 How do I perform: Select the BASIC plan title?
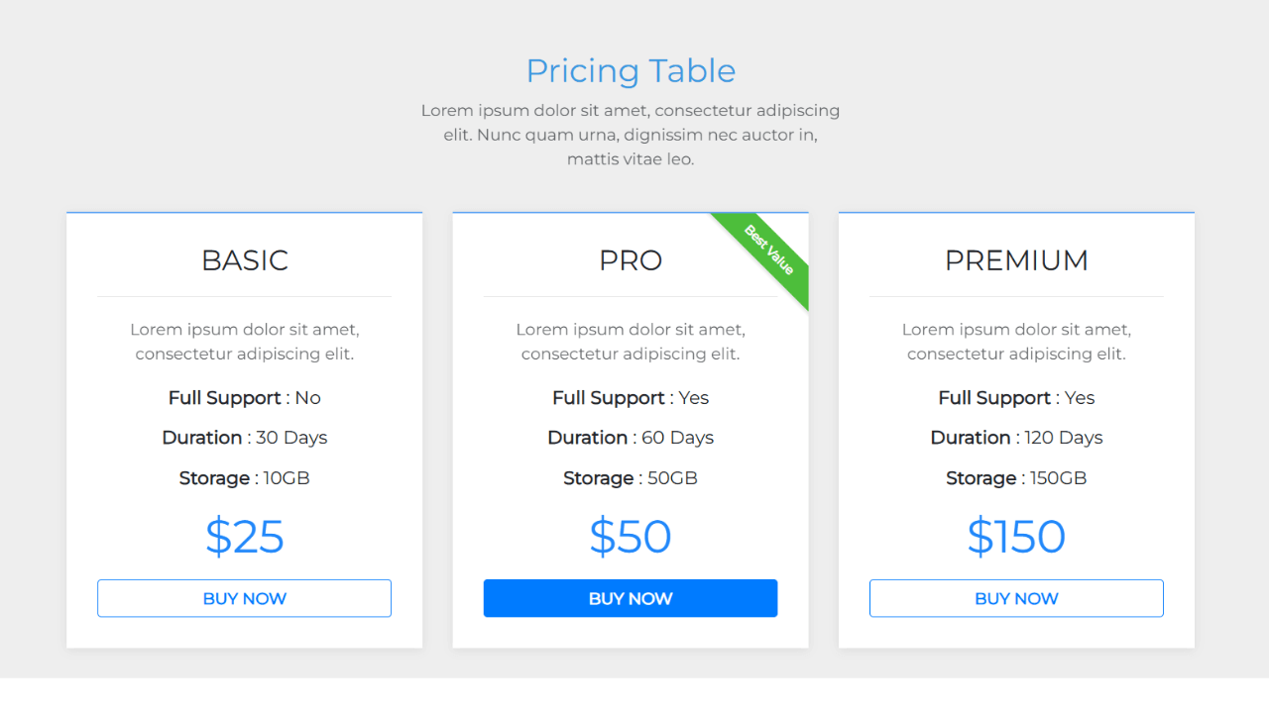244,260
